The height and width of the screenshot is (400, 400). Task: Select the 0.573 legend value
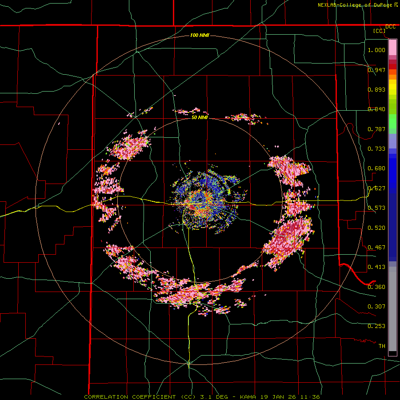(376, 208)
